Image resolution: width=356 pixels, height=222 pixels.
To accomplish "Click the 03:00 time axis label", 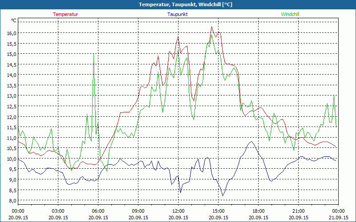I will (58, 211).
